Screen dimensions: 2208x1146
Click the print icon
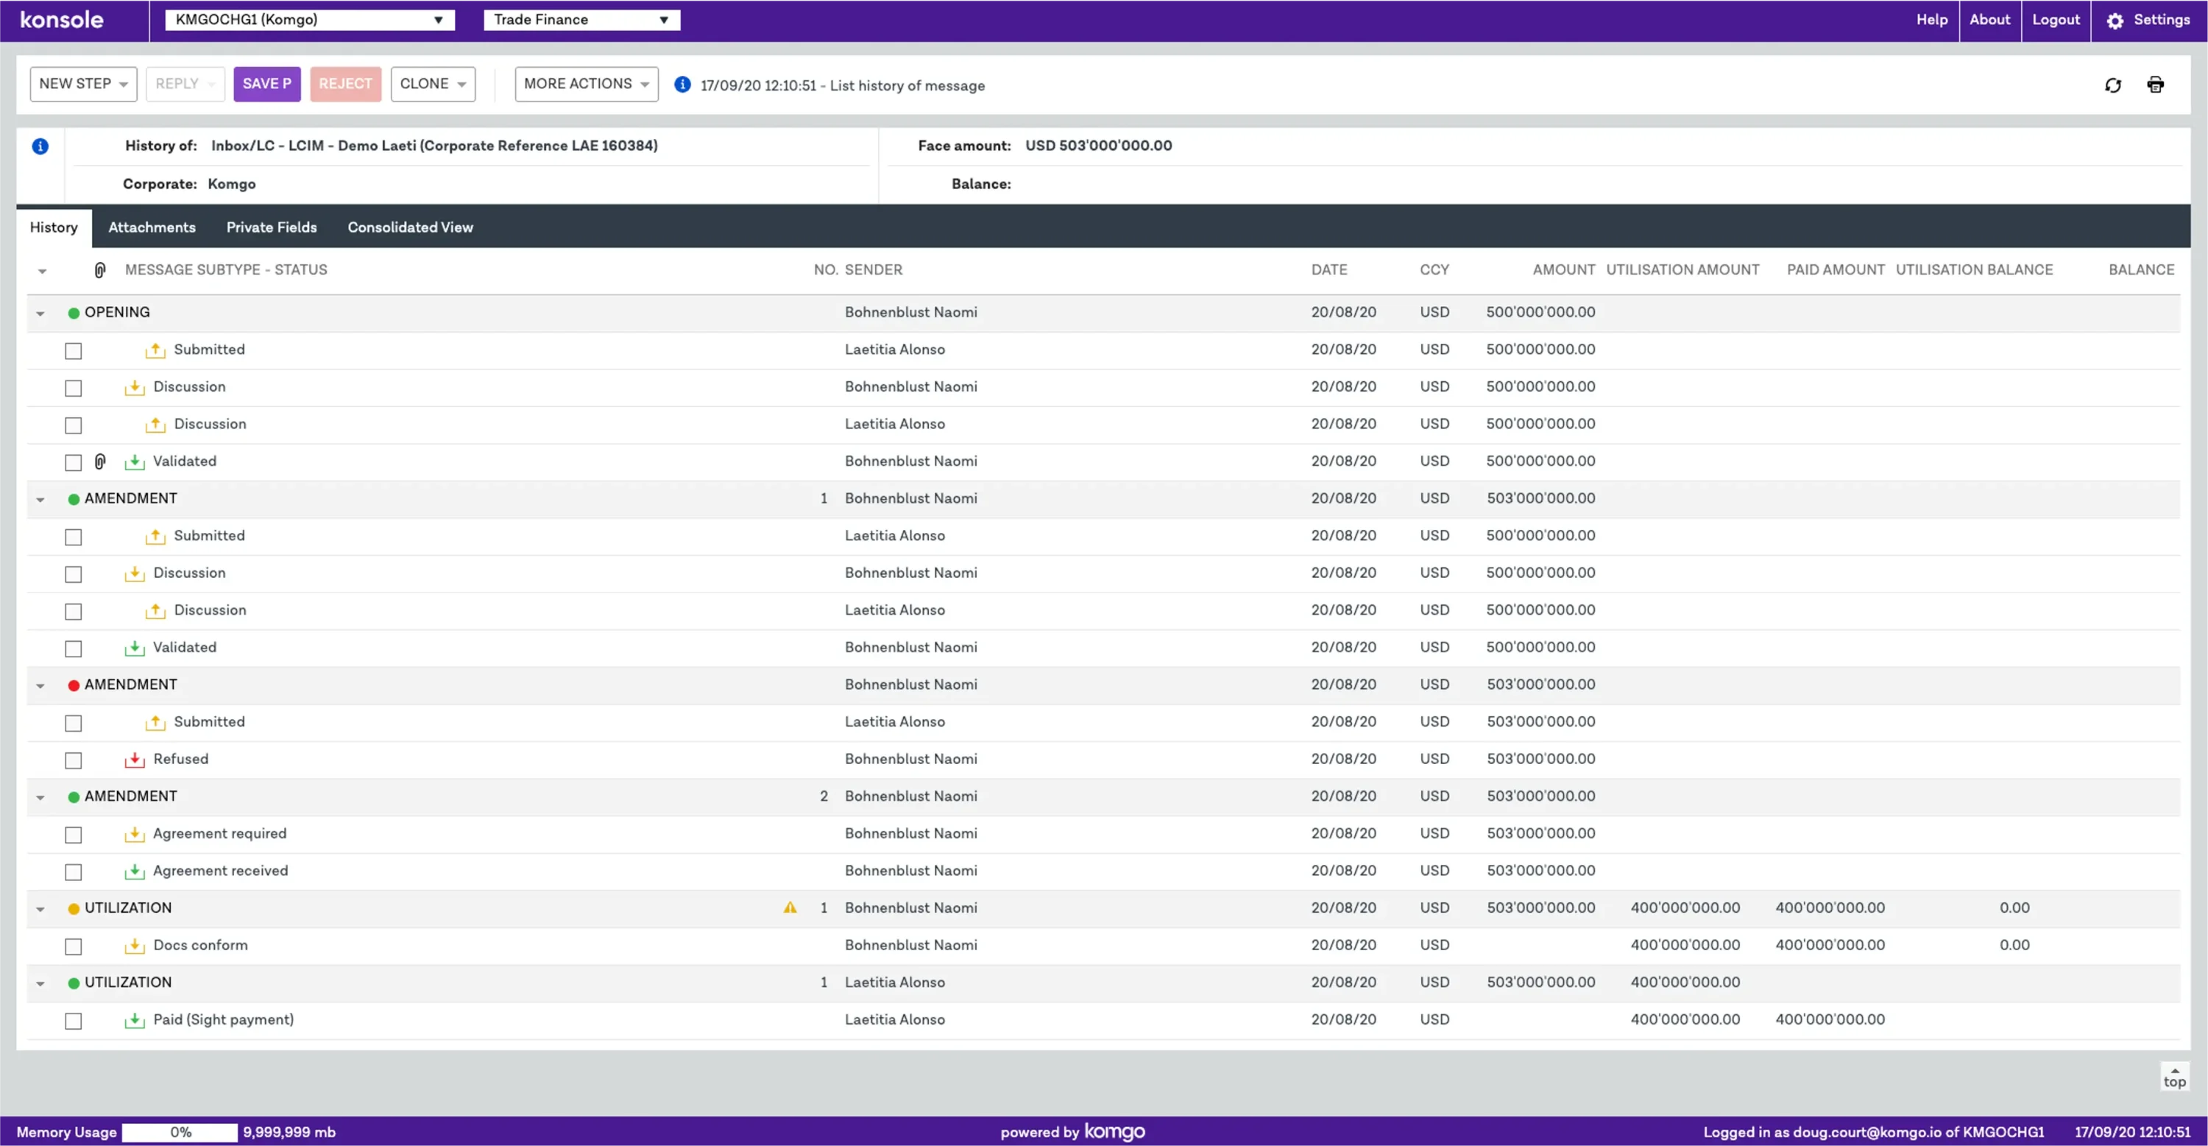point(2155,84)
